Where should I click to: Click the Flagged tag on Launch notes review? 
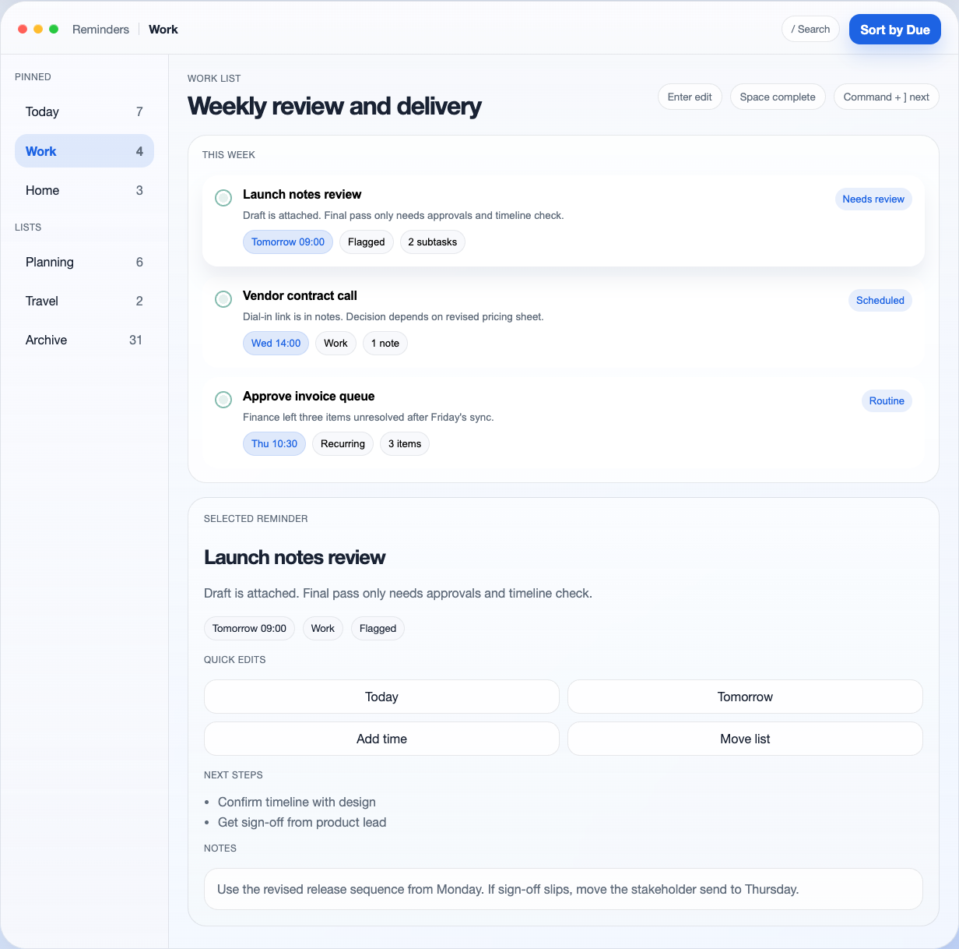[366, 242]
